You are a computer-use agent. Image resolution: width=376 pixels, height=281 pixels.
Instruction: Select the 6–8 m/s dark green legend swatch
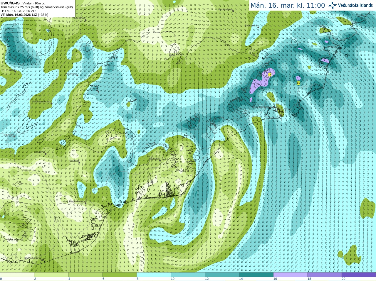120,275
